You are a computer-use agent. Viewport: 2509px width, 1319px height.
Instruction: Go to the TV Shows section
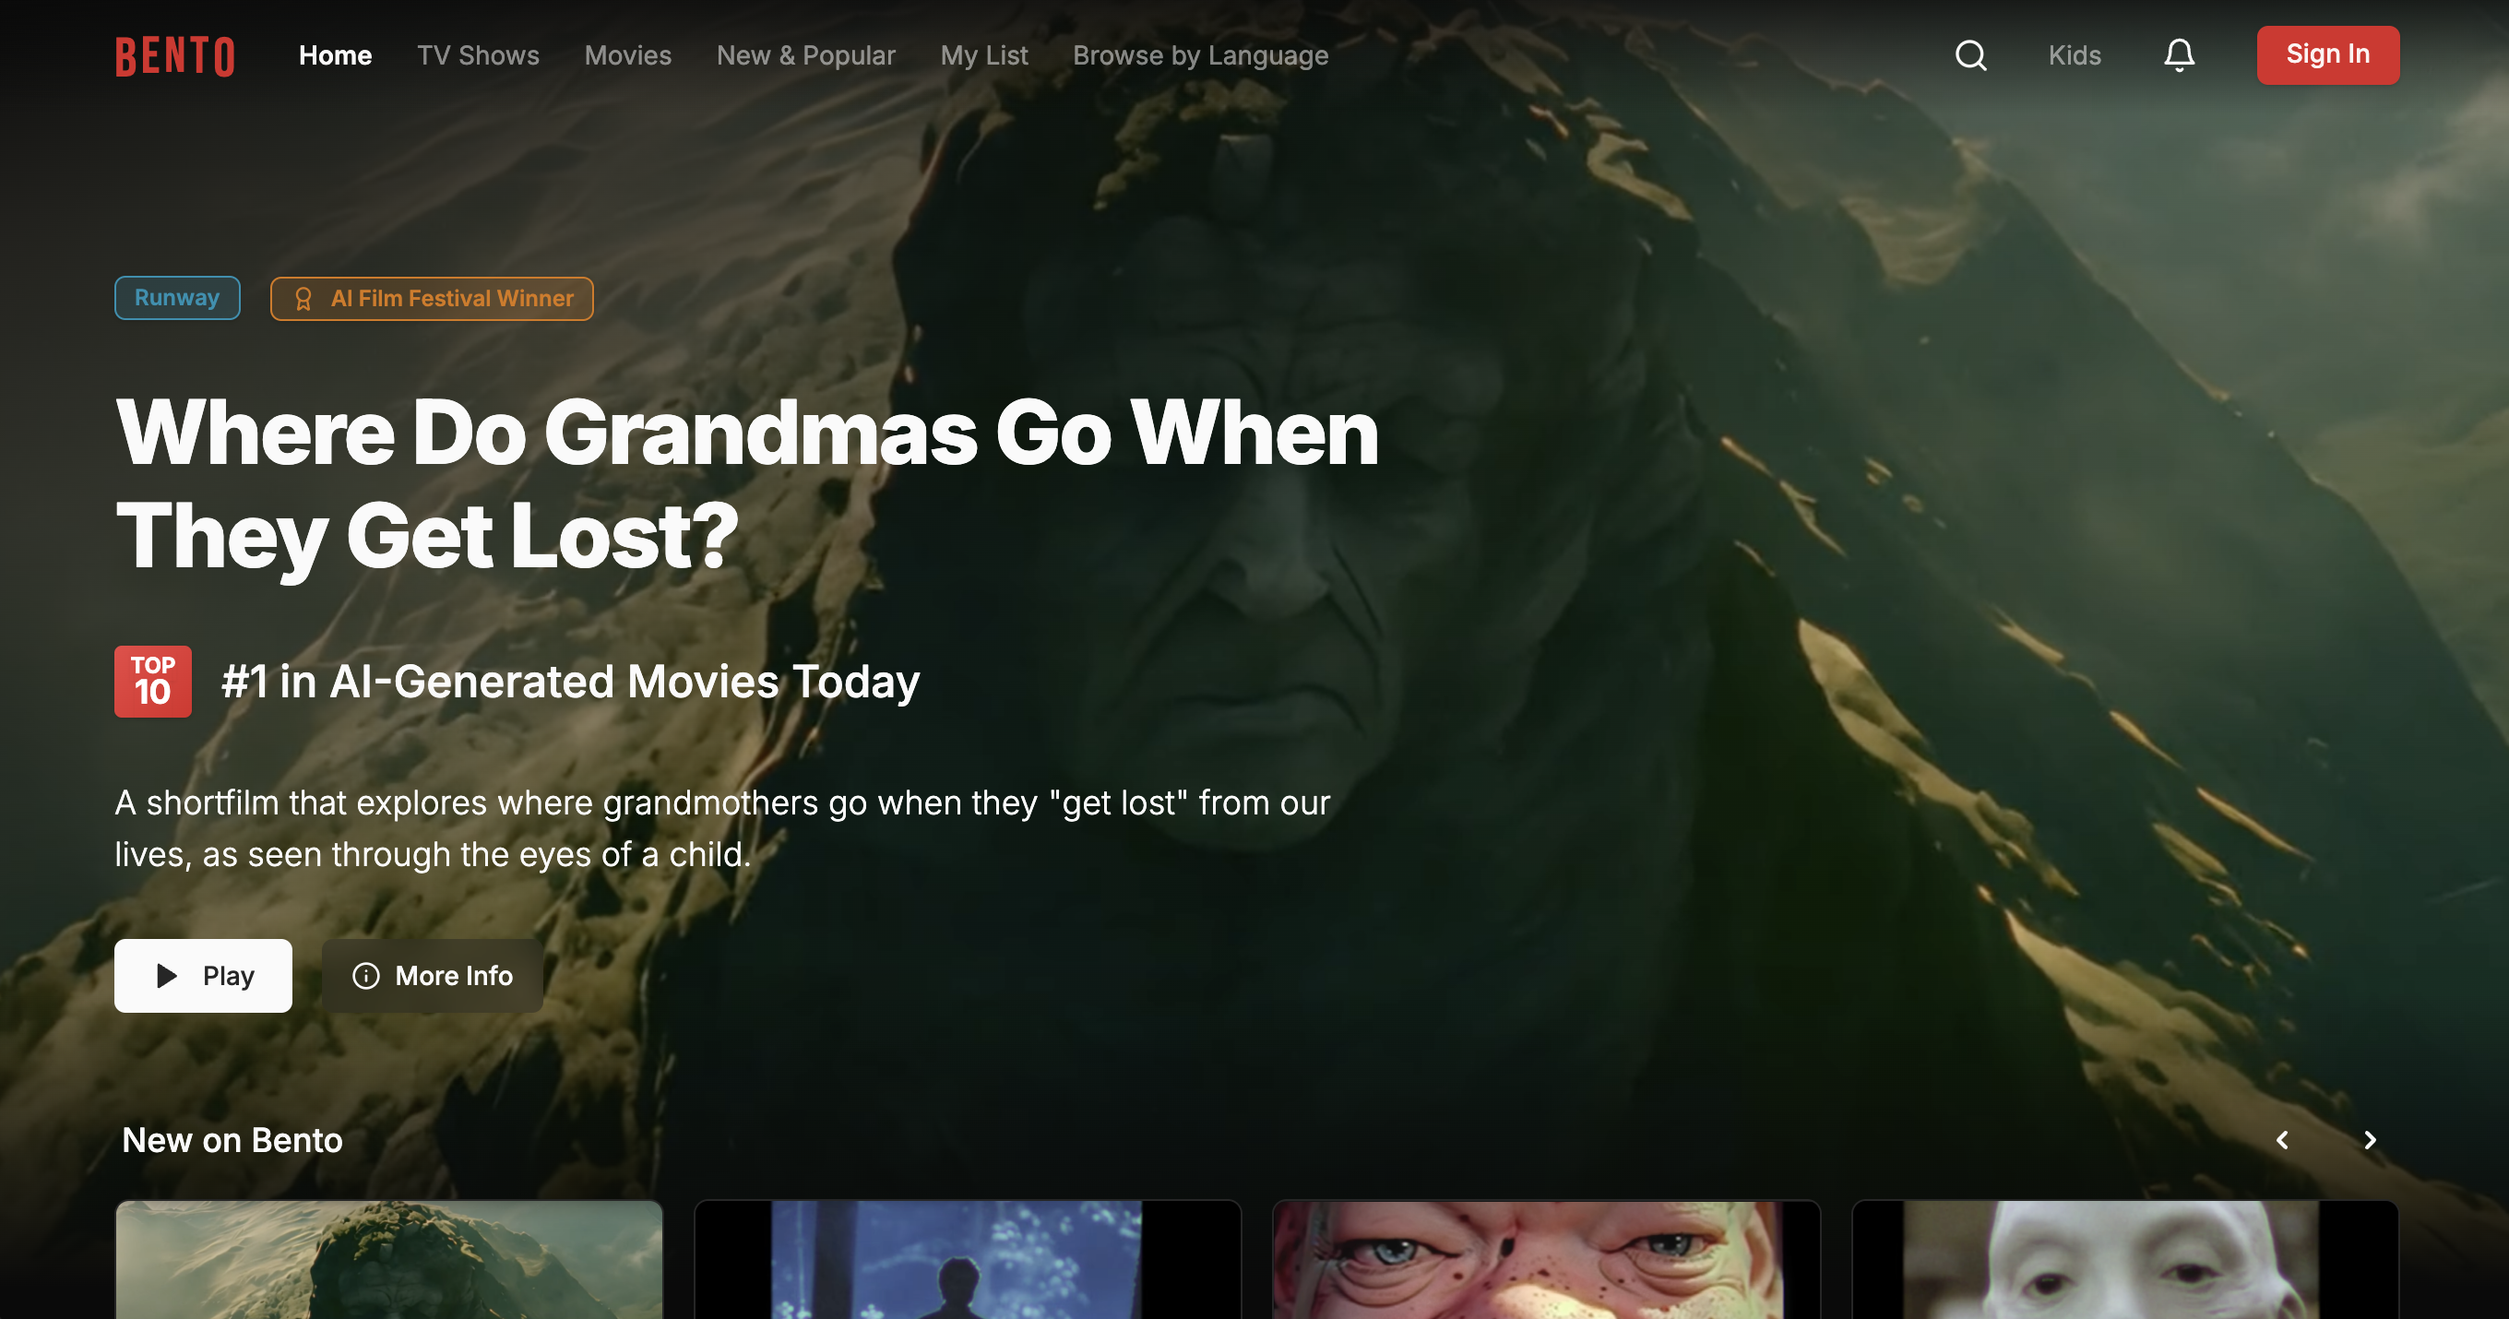click(x=478, y=55)
